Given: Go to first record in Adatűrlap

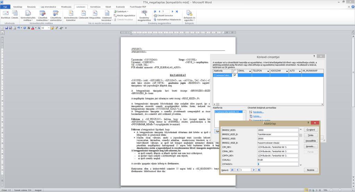Looking at the screenshot, I should coord(232,170).
